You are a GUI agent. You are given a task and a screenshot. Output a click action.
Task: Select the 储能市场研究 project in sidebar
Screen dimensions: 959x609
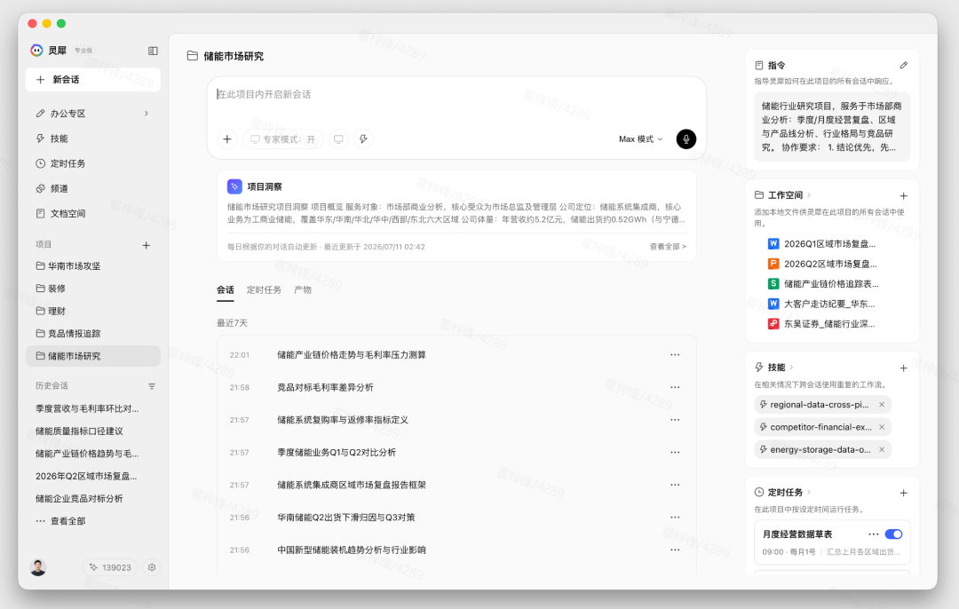point(93,356)
